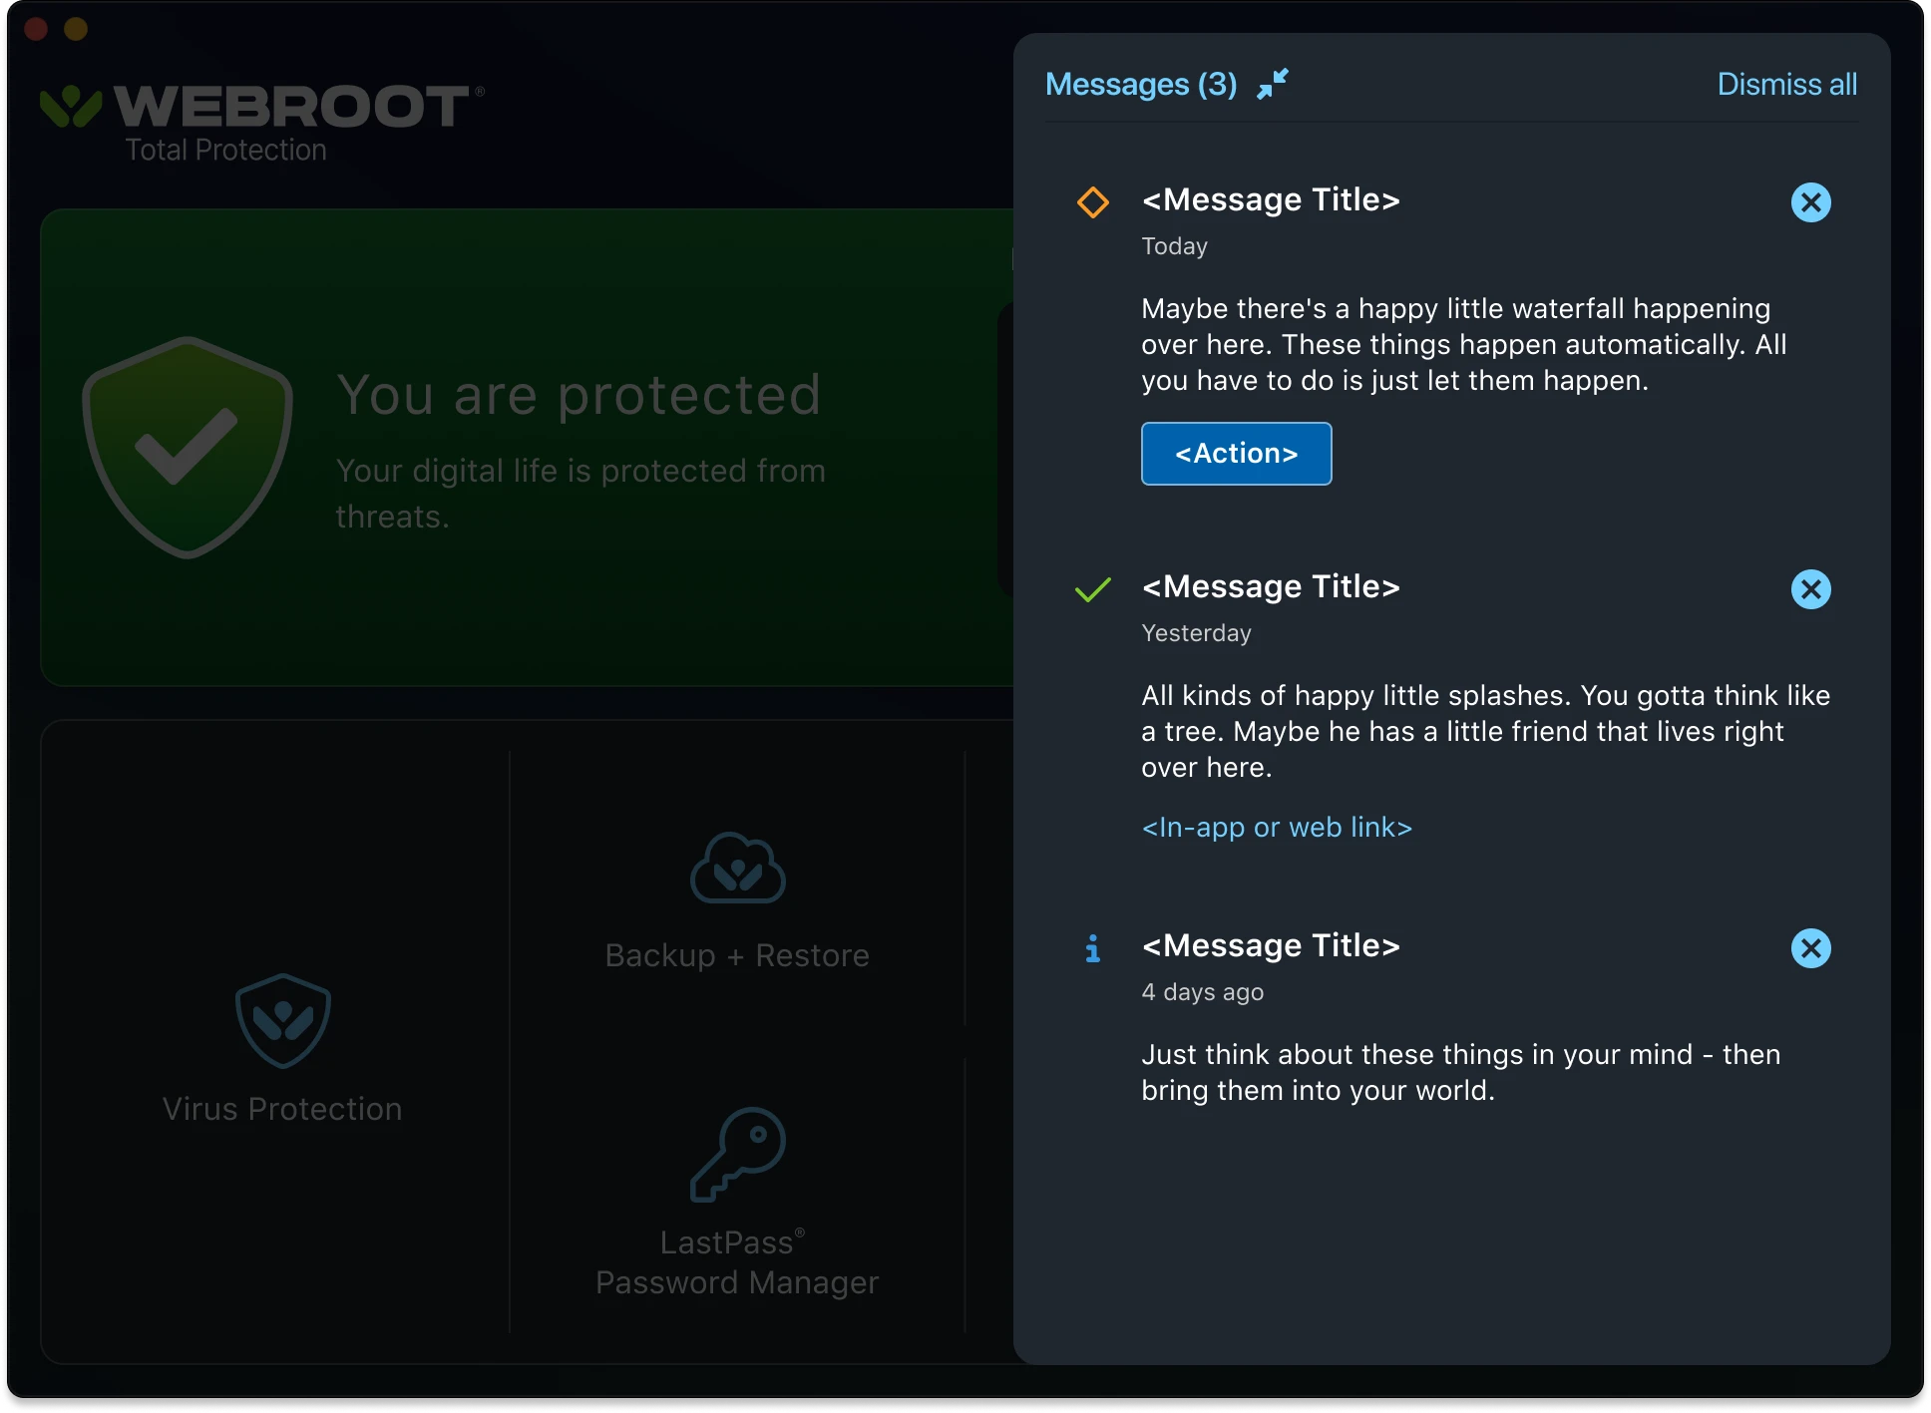Click the blue info message icon
Image resolution: width=1931 pixels, height=1413 pixels.
tap(1093, 948)
